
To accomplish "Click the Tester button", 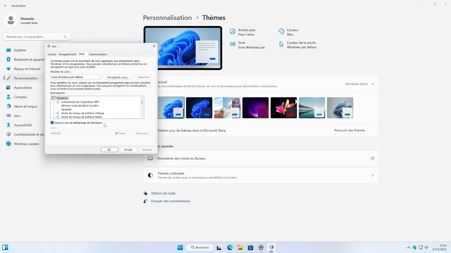I will point(121,133).
